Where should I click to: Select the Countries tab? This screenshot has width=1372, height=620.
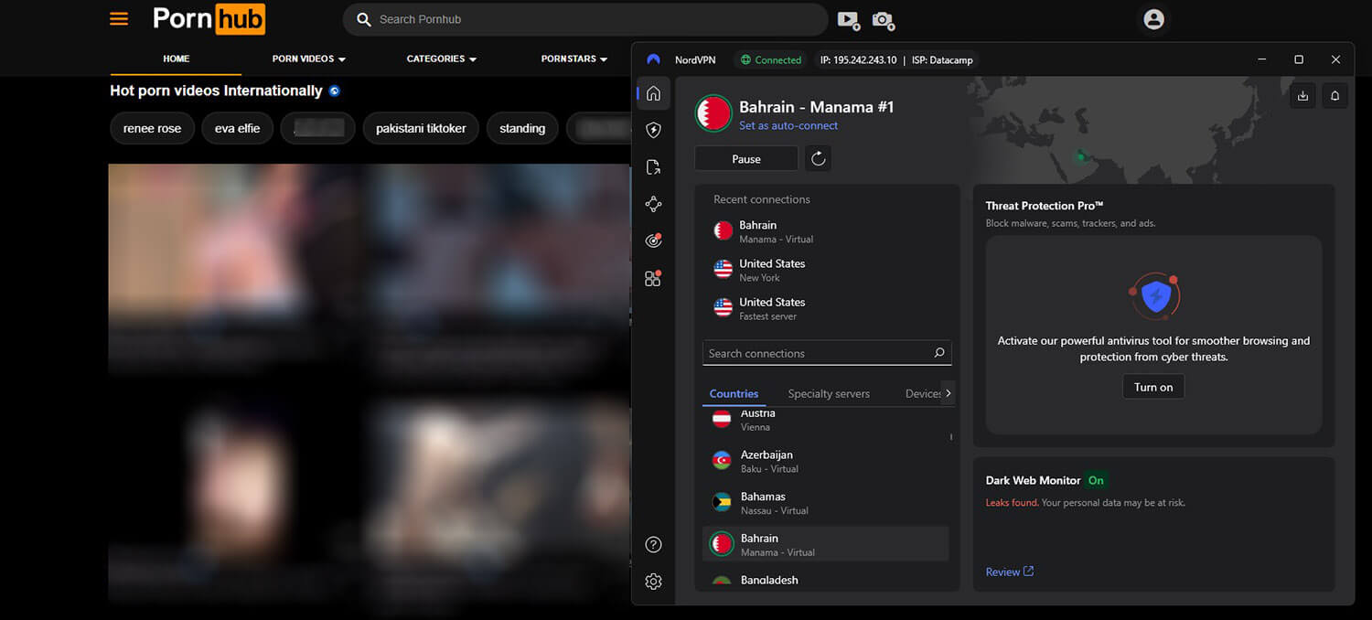tap(734, 393)
